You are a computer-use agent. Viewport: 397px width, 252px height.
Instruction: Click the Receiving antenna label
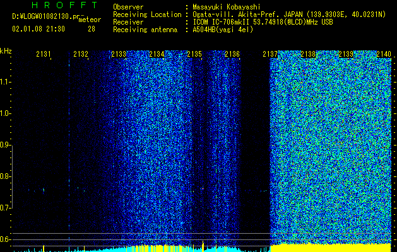(145, 30)
